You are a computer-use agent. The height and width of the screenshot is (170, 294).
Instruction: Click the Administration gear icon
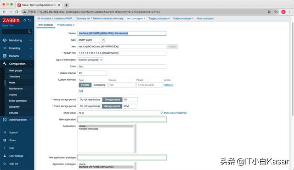[5, 120]
